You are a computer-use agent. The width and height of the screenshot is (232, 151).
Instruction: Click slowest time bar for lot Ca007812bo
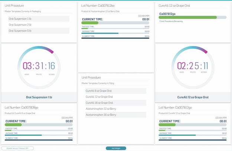[115, 38]
